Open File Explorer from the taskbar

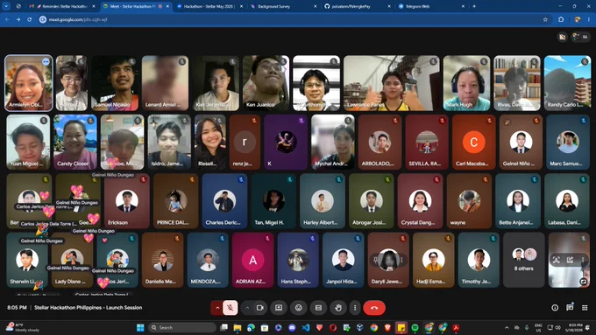(x=238, y=327)
